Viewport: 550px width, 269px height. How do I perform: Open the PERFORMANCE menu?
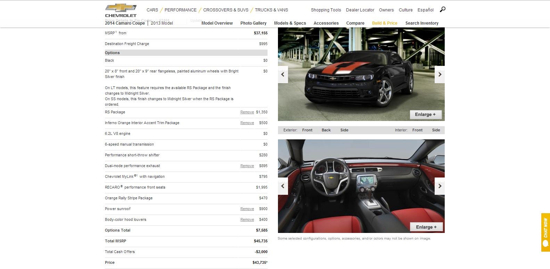[180, 10]
